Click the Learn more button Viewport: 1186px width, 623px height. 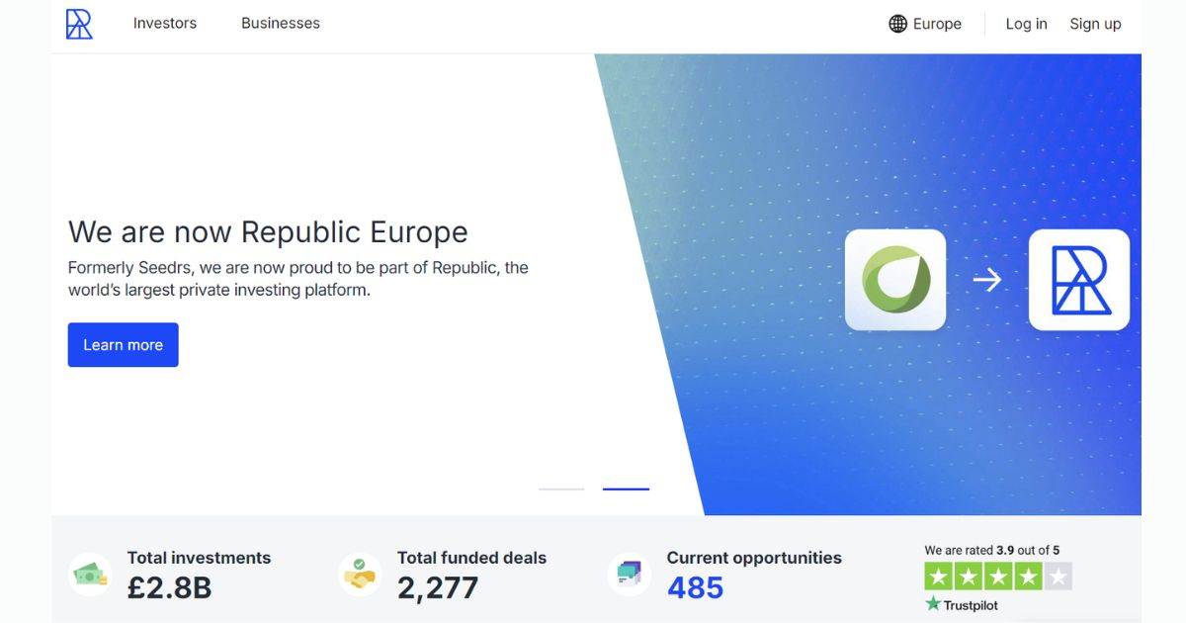123,344
